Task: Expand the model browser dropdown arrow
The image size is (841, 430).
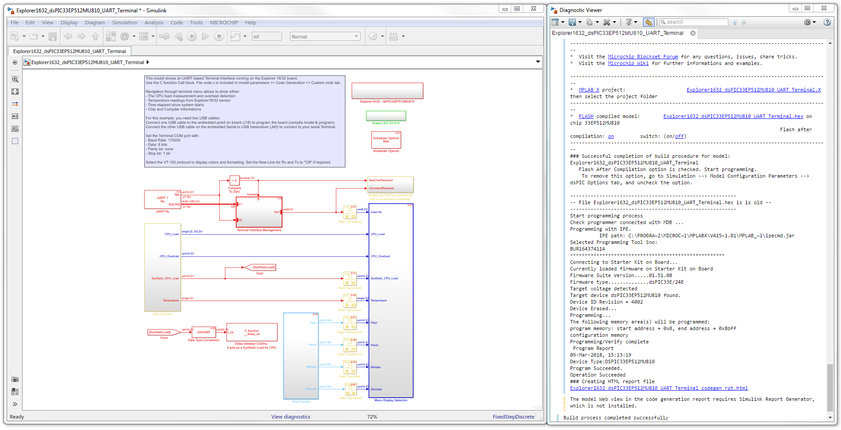Action: [x=538, y=62]
